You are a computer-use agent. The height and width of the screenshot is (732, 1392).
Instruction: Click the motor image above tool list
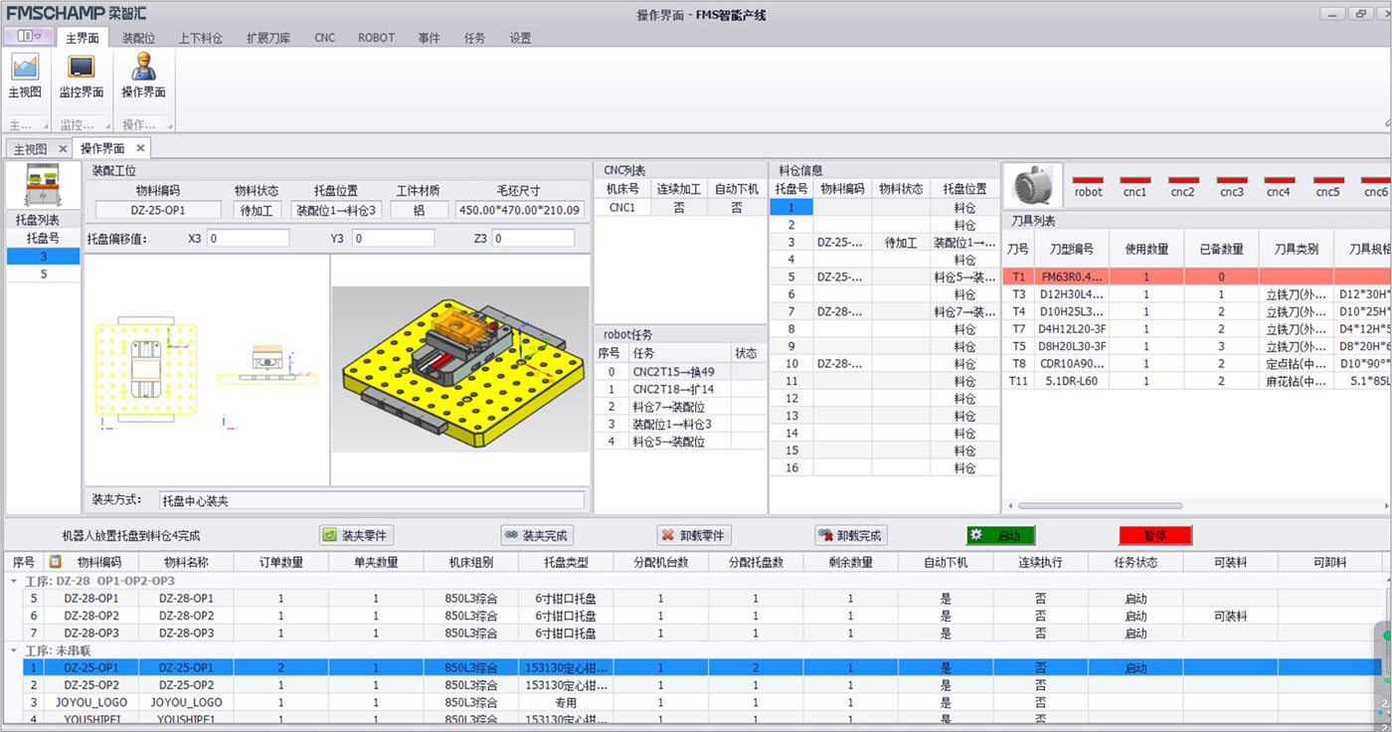tap(1032, 186)
